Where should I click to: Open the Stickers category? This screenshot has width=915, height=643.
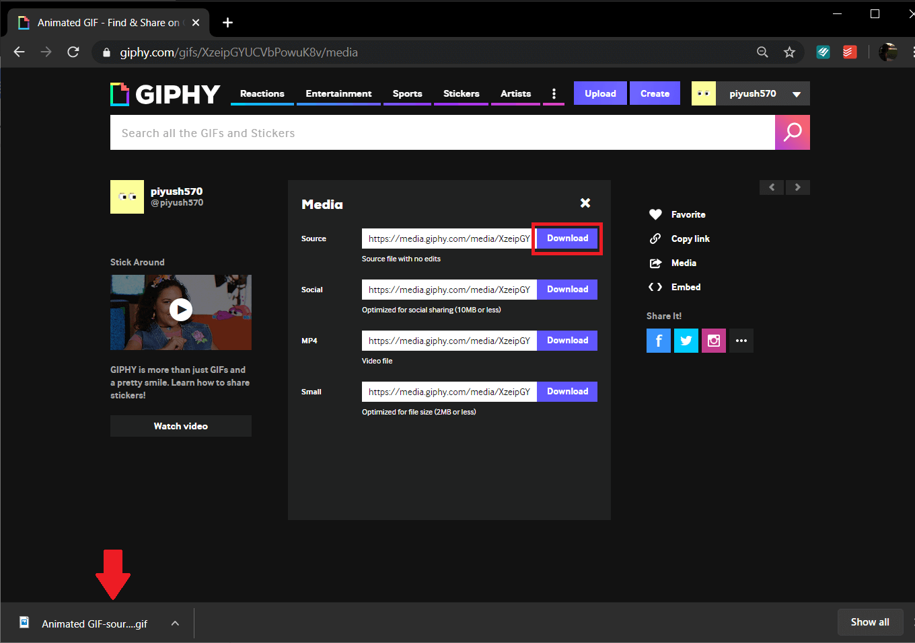(461, 94)
